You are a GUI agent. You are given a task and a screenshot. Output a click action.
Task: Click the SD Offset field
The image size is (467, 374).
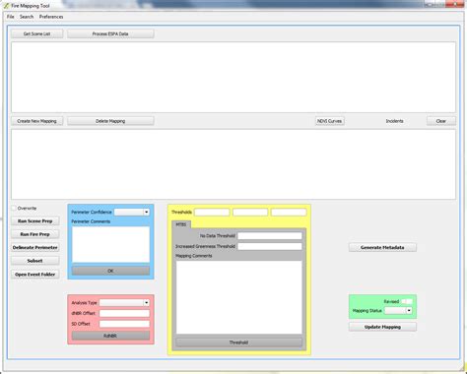pos(124,324)
